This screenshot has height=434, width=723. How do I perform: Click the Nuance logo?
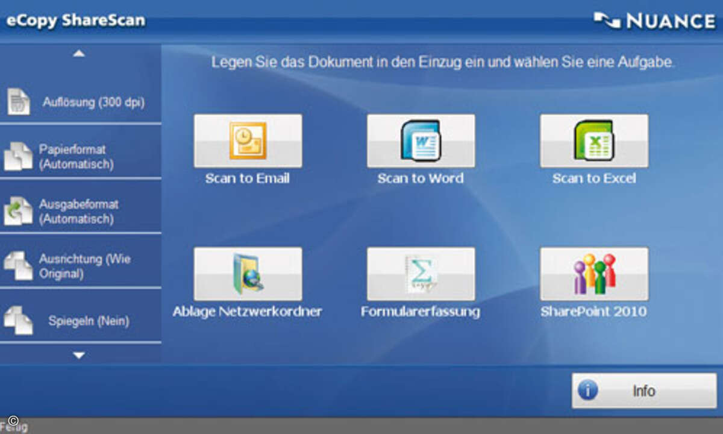pyautogui.click(x=654, y=21)
